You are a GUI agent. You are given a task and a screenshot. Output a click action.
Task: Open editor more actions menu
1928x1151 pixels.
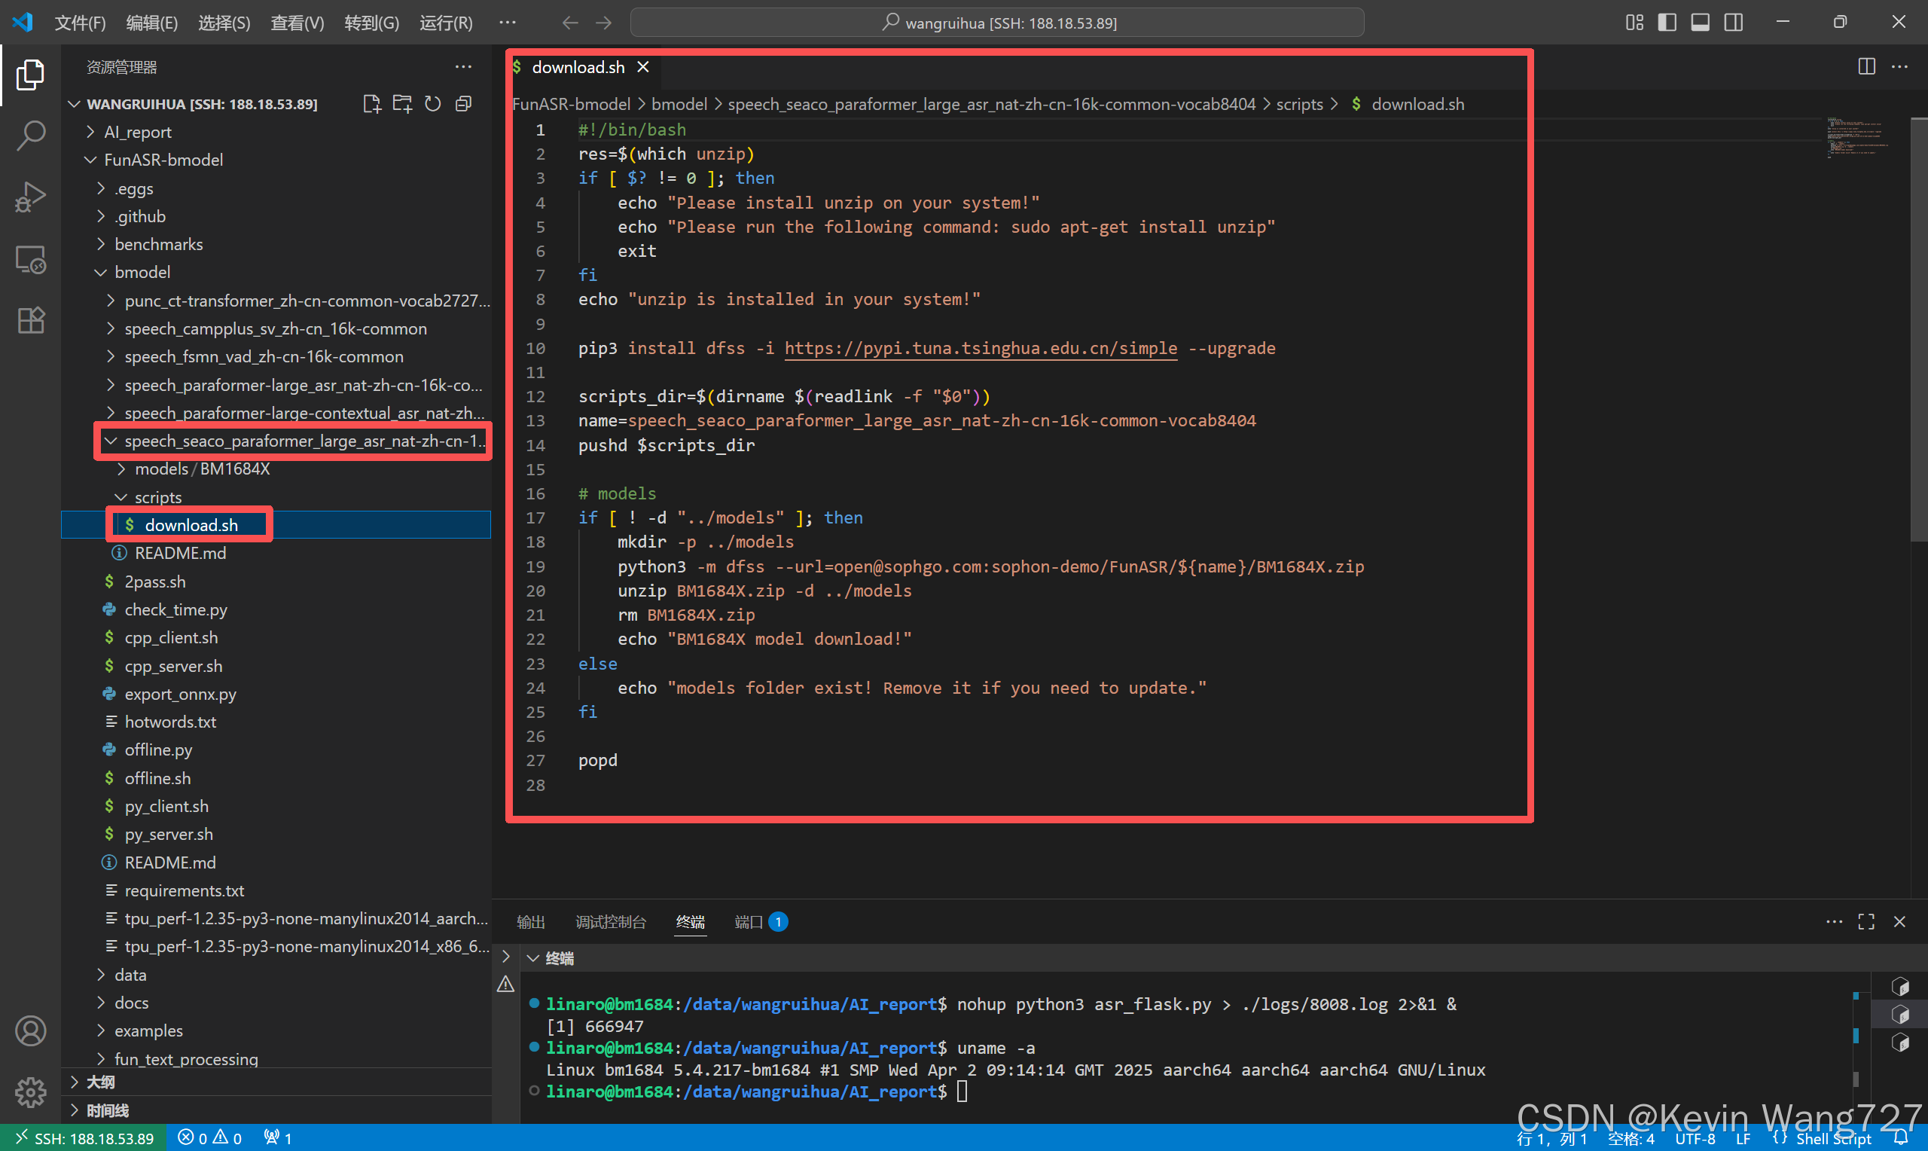tap(1900, 67)
